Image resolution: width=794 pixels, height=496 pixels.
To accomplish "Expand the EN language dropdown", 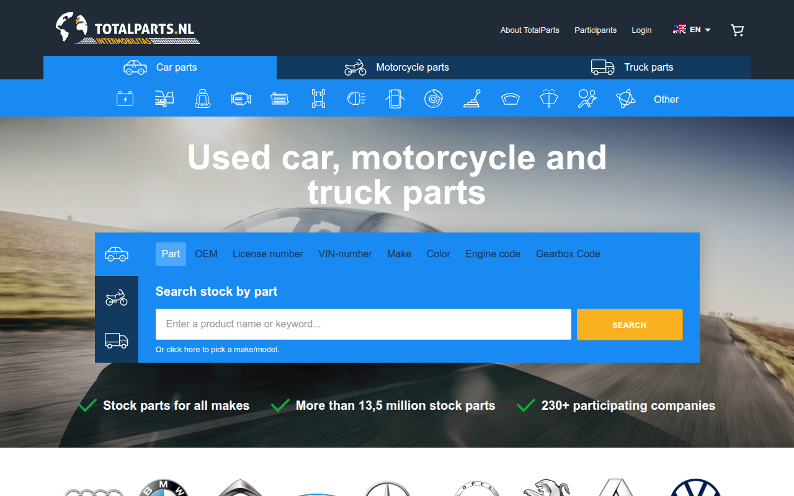I will (692, 30).
